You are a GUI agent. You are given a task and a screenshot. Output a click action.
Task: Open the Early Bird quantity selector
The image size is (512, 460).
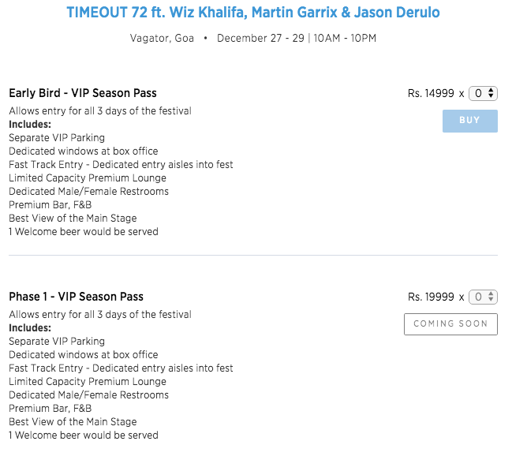[x=483, y=93]
